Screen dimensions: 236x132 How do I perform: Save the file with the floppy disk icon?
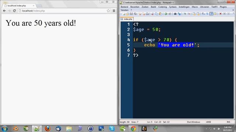pyautogui.click(x=131, y=14)
